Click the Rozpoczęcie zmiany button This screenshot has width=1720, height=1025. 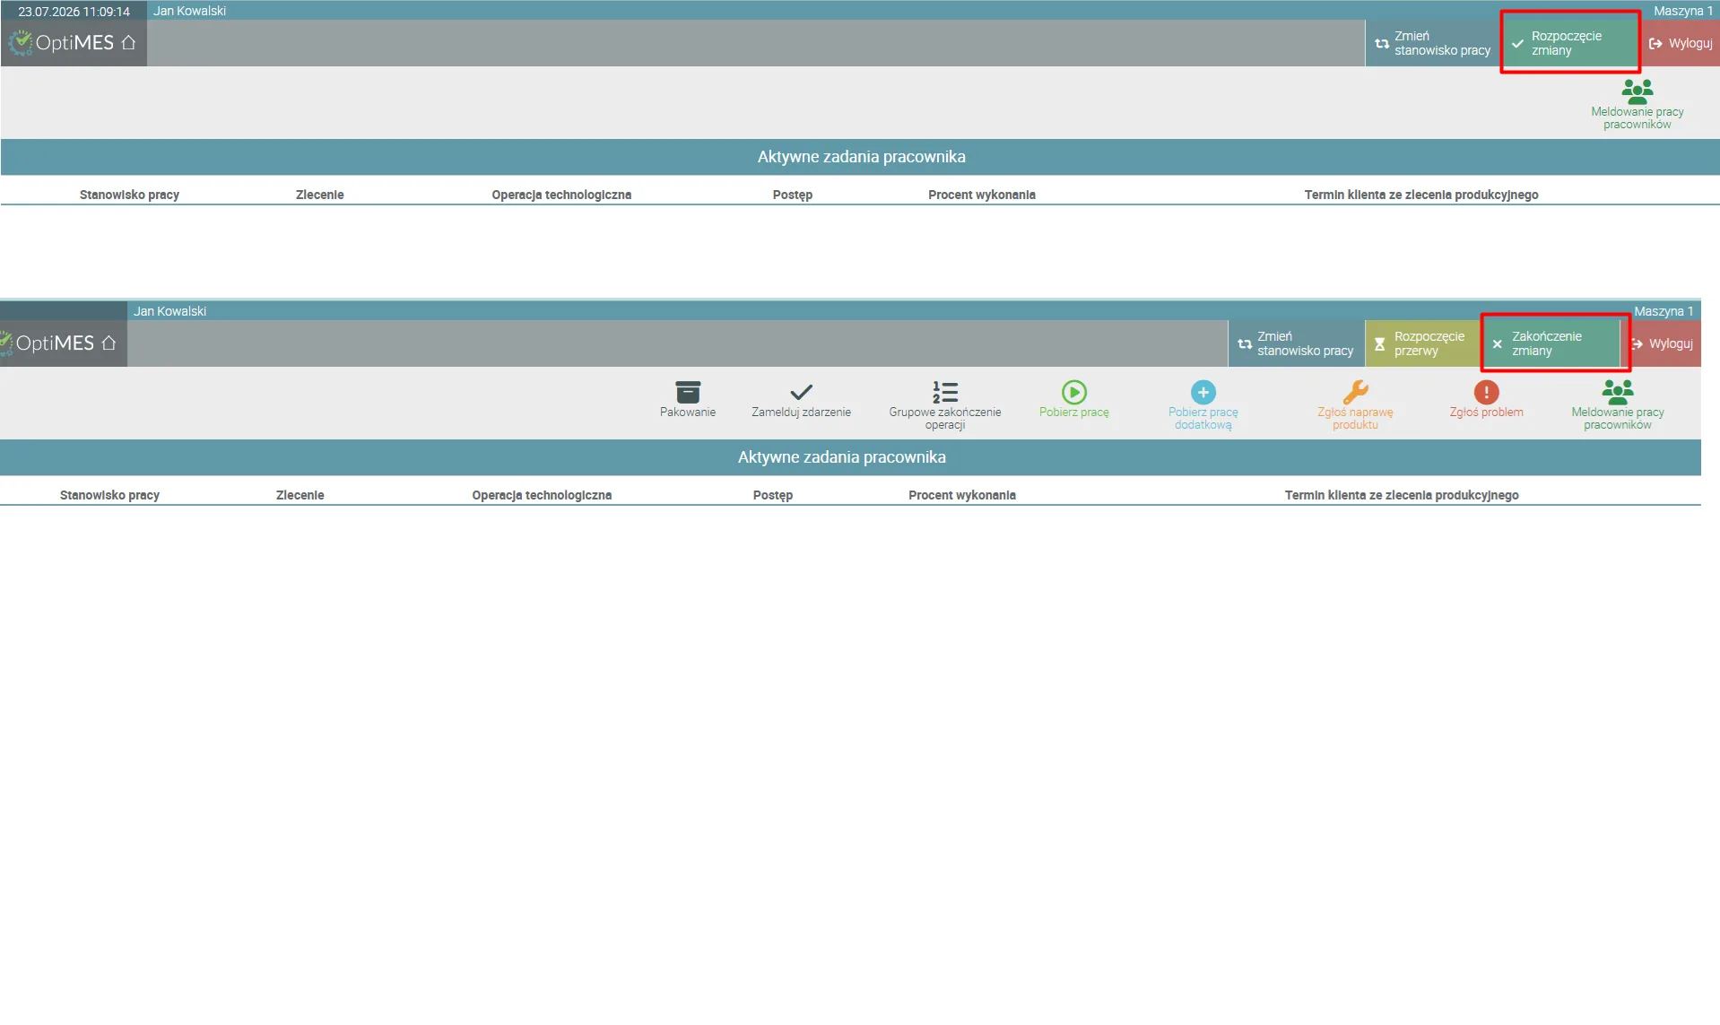[x=1569, y=43]
